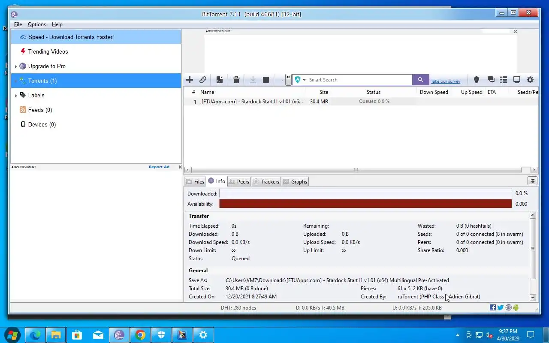
Task: Open Preferences via toolbar gear icon
Action: [x=530, y=80]
